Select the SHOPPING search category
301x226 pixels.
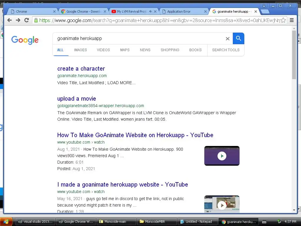[170, 50]
